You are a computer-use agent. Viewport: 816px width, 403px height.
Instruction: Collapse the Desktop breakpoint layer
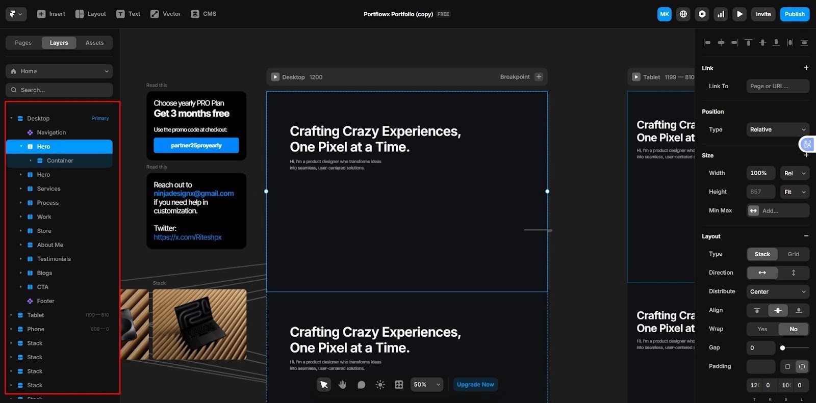(x=11, y=118)
